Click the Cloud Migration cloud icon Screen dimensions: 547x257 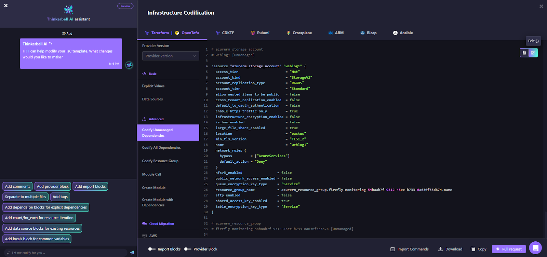pos(144,224)
